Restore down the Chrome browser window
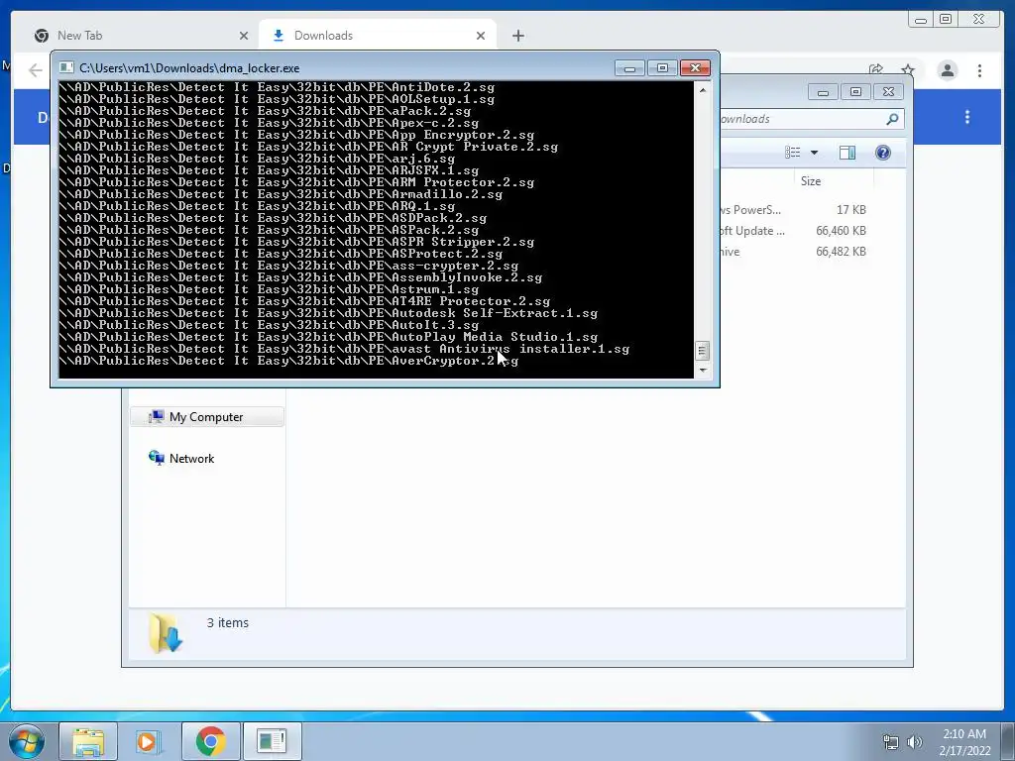The width and height of the screenshot is (1015, 761). [x=946, y=20]
